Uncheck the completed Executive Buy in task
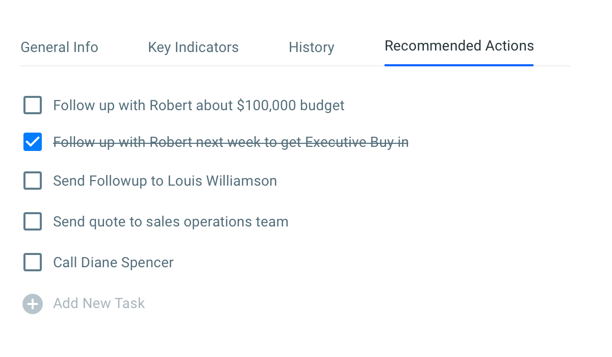 [x=33, y=142]
